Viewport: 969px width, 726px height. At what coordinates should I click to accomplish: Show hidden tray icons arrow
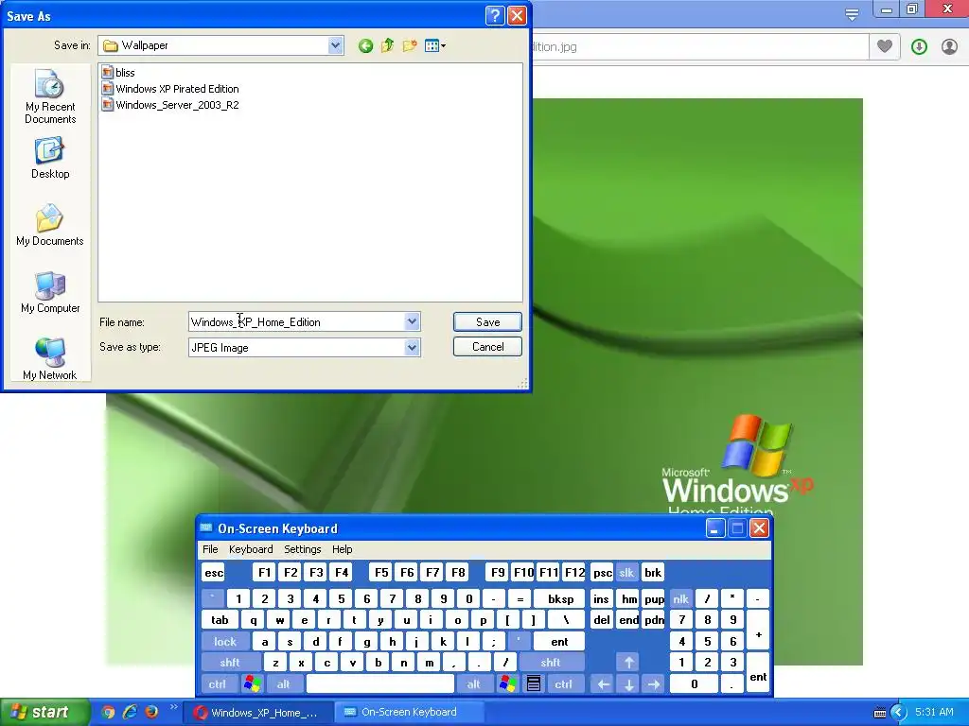click(x=899, y=713)
